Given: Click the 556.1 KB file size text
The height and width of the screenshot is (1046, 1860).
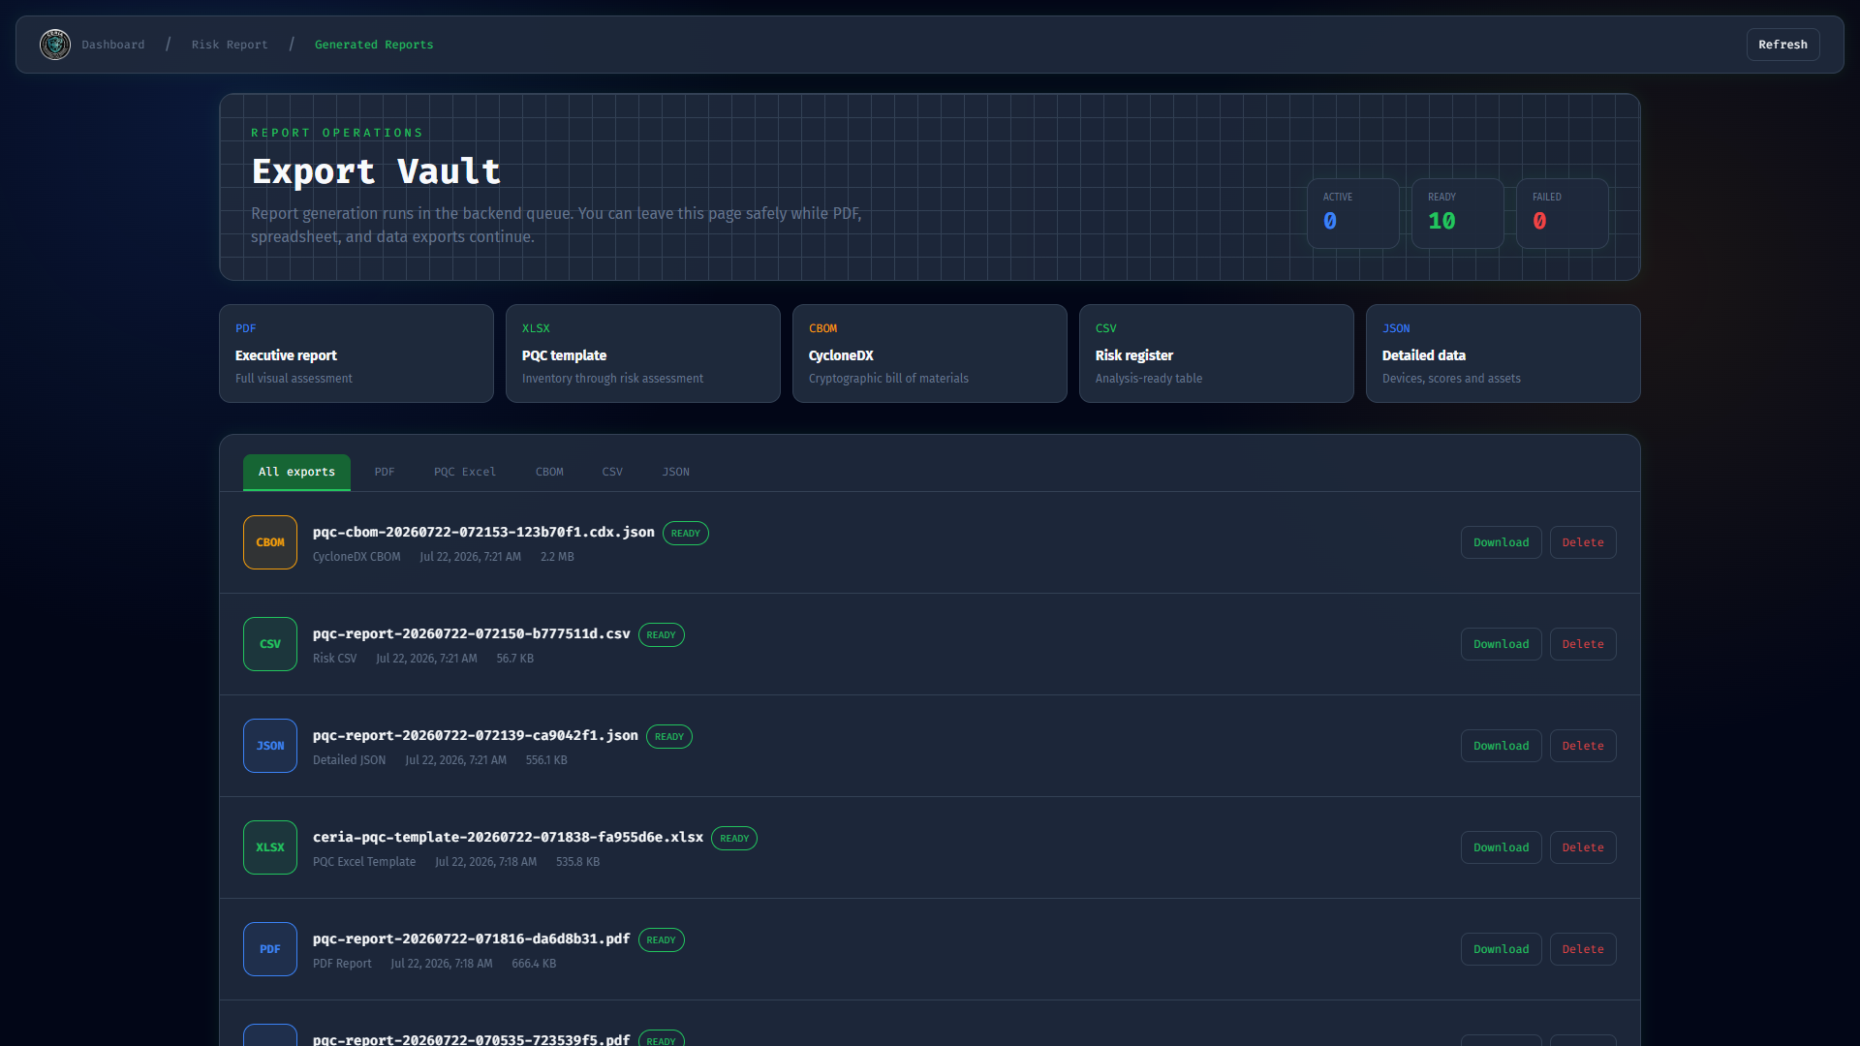Looking at the screenshot, I should [546, 760].
